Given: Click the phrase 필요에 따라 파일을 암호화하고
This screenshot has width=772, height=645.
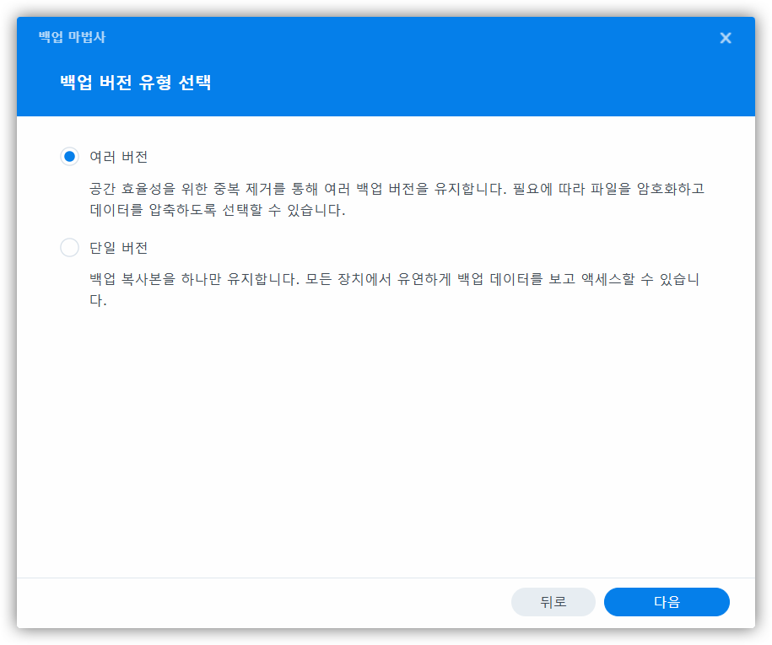Looking at the screenshot, I should (607, 188).
